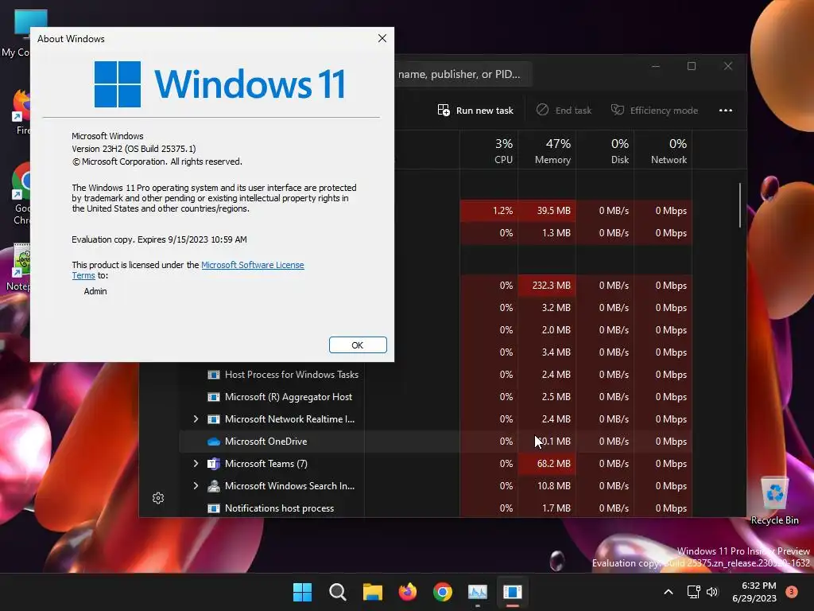Screen dimensions: 814x611
Task: Click the Windows Search Indexer process icon
Action: pos(213,486)
